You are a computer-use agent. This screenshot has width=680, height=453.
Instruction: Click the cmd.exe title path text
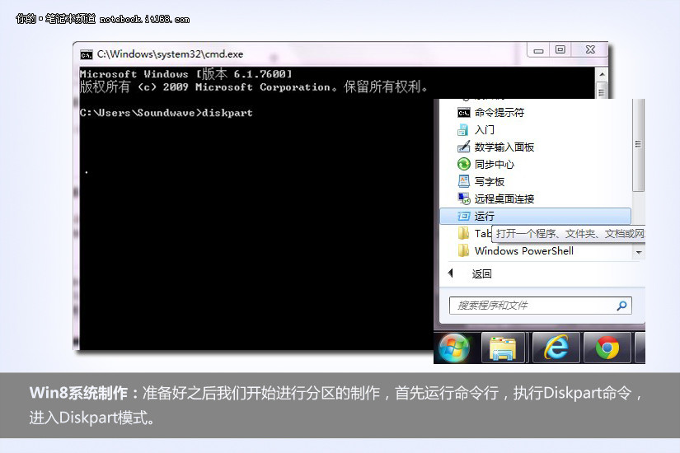(170, 54)
